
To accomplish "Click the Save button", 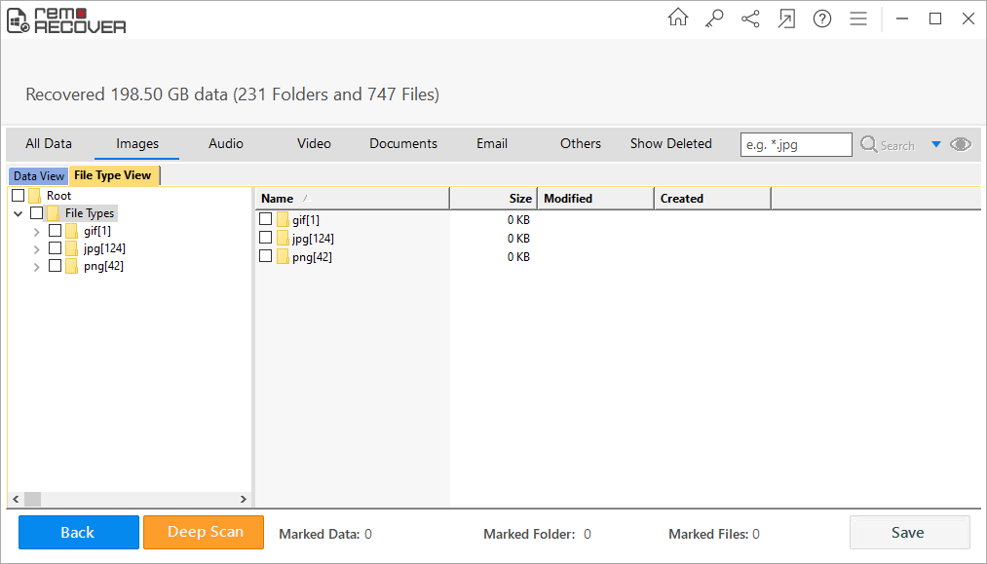I will point(909,532).
